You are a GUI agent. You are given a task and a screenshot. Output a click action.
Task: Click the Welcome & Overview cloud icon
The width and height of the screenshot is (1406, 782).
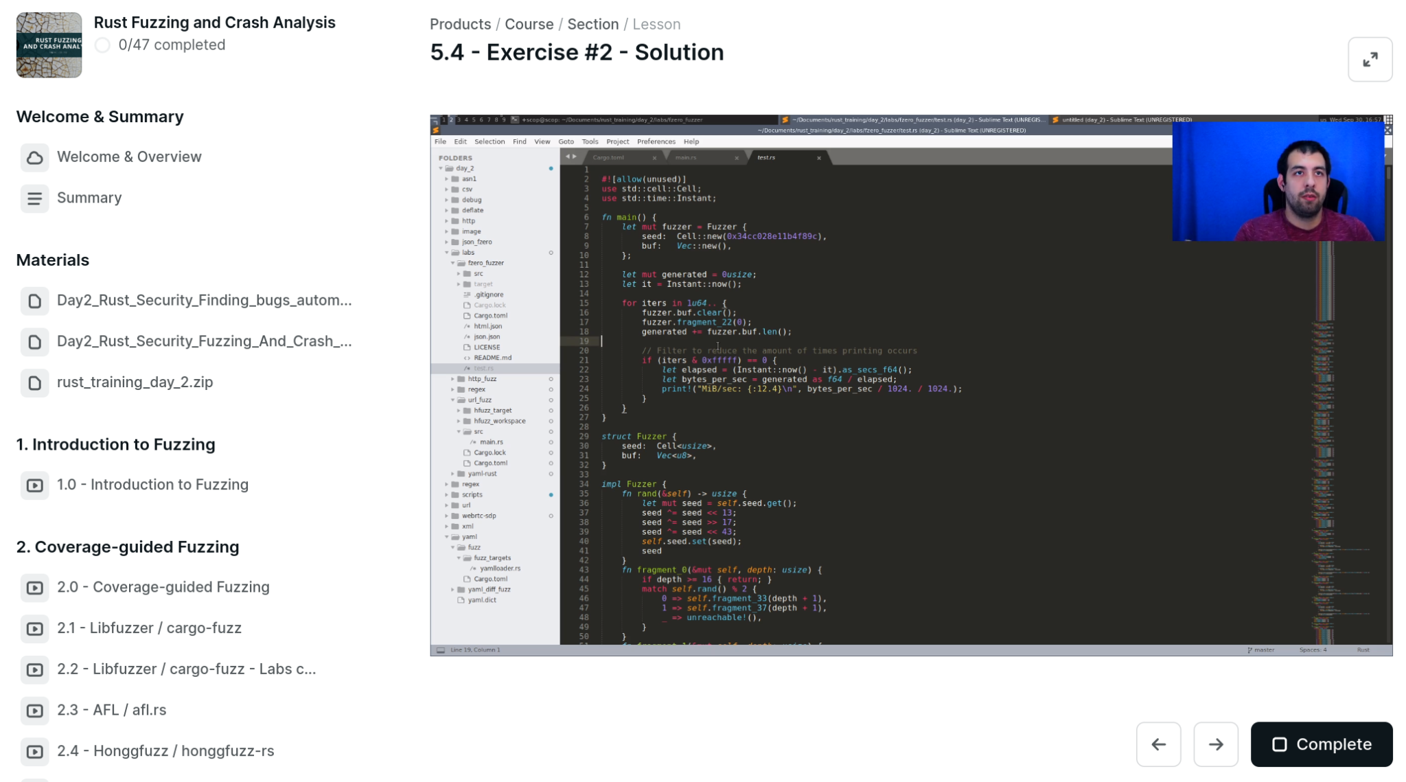point(34,157)
